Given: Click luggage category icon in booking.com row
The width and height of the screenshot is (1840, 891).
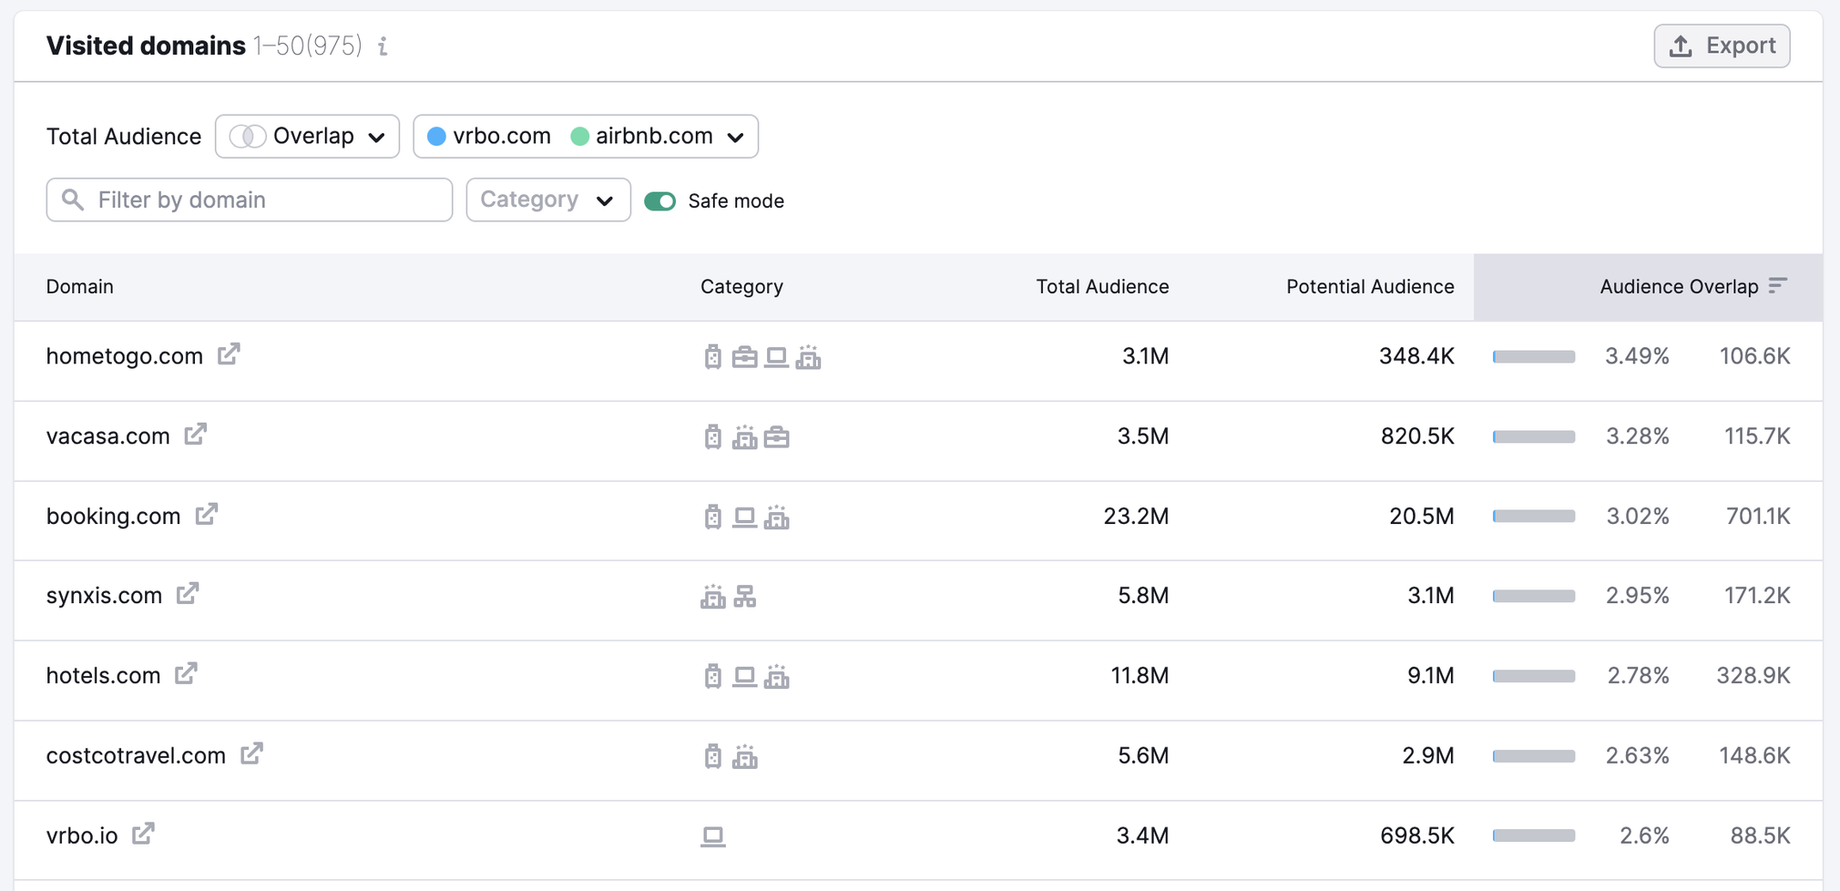Looking at the screenshot, I should [x=713, y=517].
